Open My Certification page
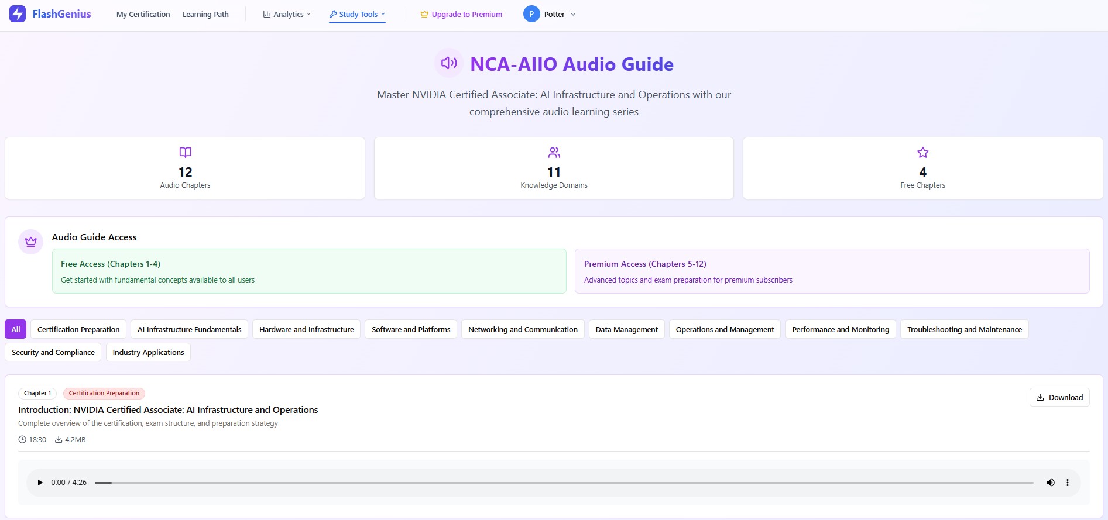 point(143,14)
